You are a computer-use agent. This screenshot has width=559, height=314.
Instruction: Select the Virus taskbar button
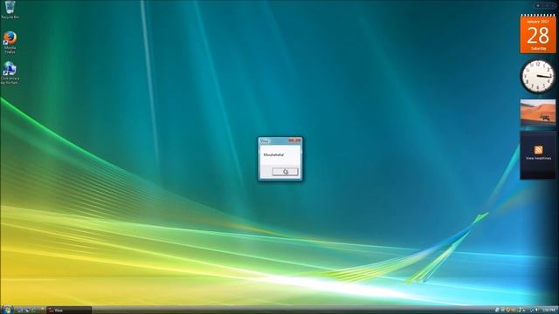(x=69, y=311)
